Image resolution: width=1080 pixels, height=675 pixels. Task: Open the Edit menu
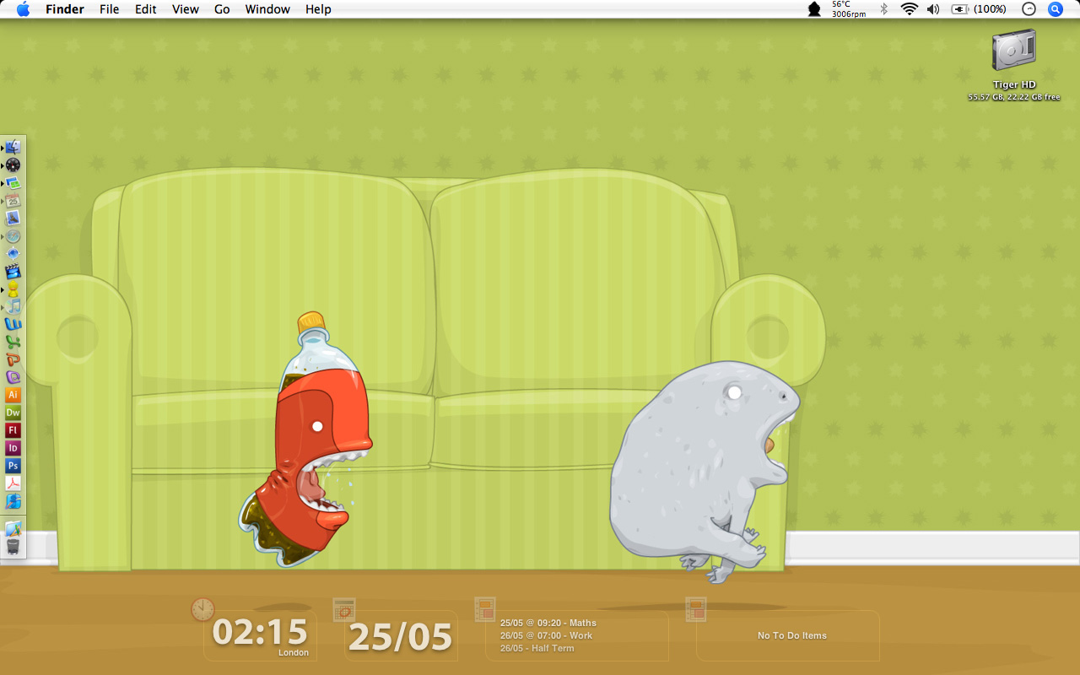[146, 9]
